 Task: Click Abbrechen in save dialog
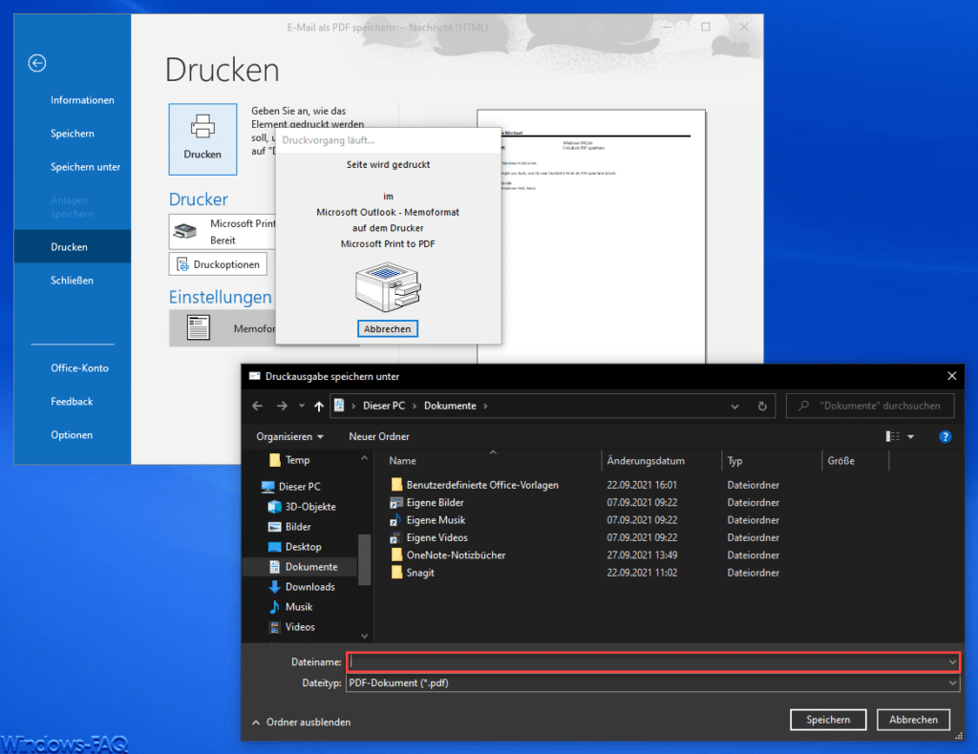(913, 720)
